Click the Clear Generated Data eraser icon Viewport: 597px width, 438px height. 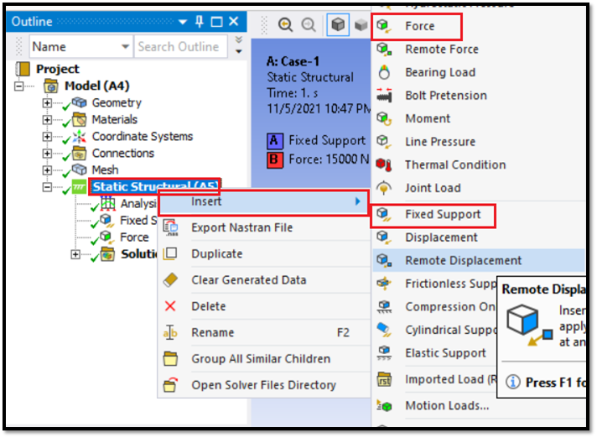(170, 280)
